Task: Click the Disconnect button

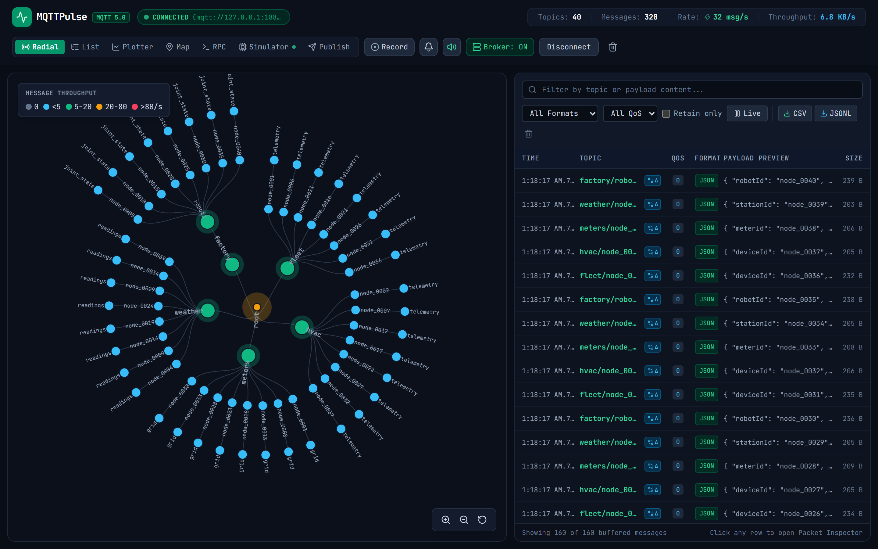Action: point(569,47)
